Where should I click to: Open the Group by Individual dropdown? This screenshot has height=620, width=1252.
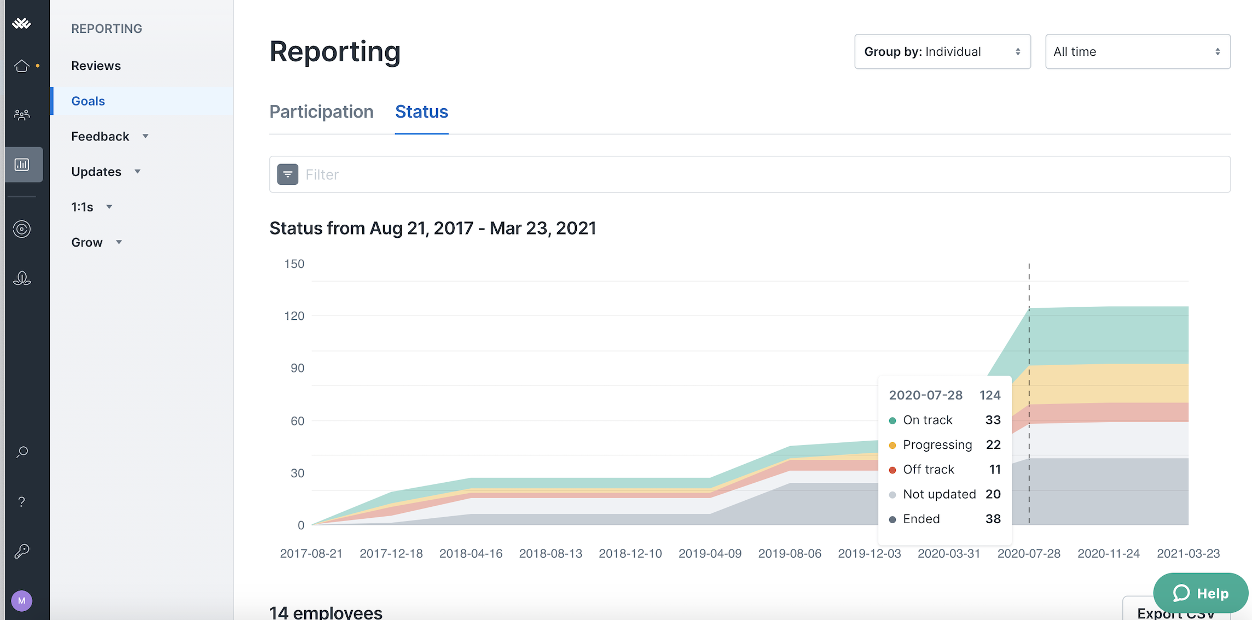click(x=942, y=51)
